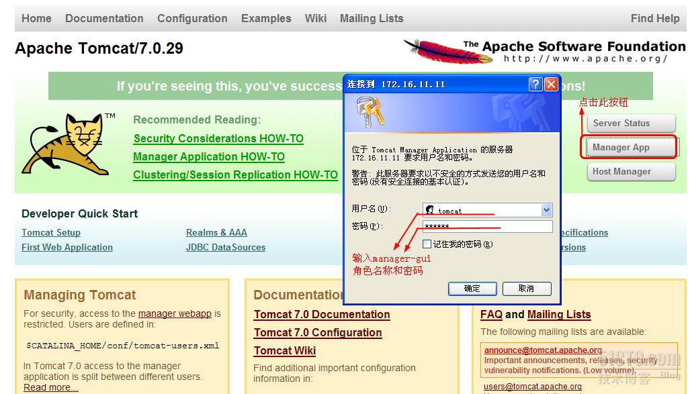Click the Host Manager button

point(631,172)
